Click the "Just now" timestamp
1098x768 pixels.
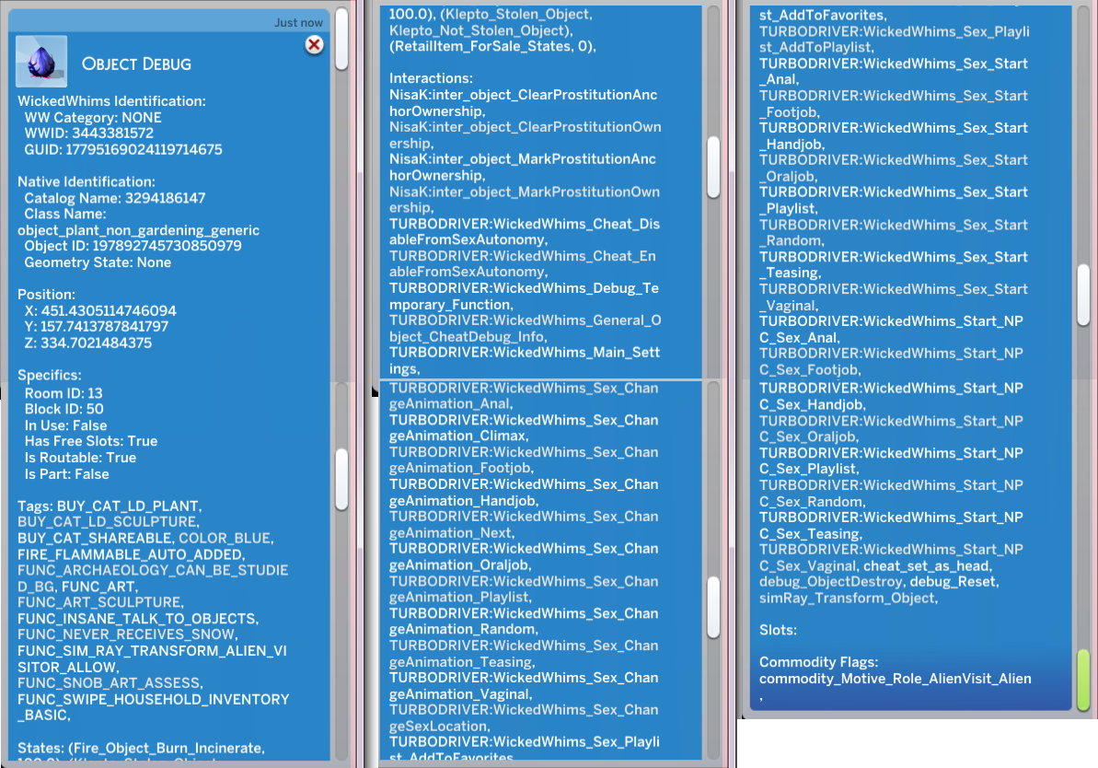(298, 22)
